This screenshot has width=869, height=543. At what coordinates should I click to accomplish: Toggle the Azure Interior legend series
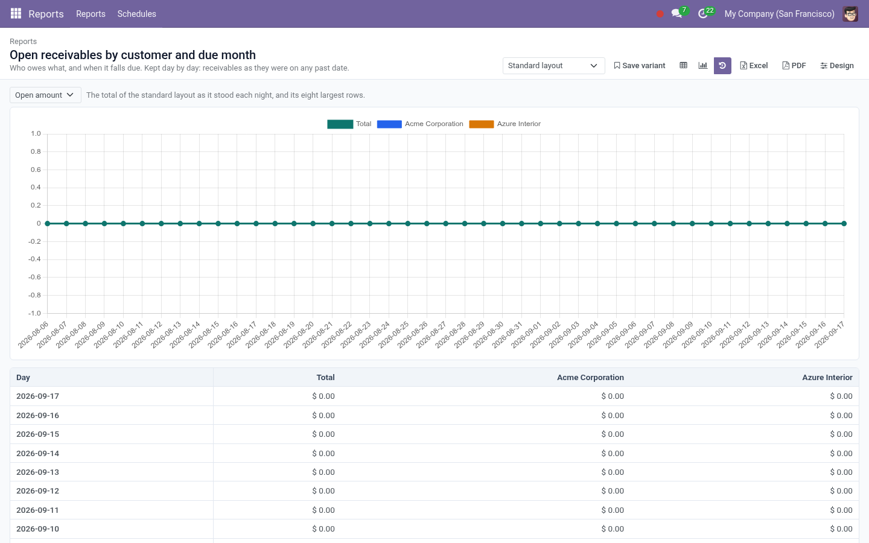point(505,124)
